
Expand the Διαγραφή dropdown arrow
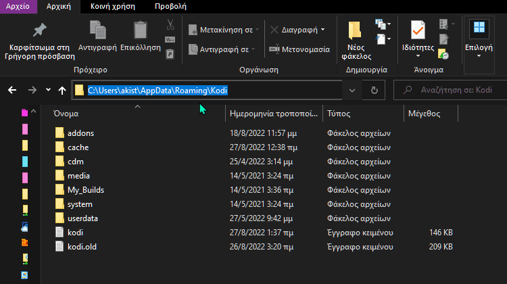(322, 30)
